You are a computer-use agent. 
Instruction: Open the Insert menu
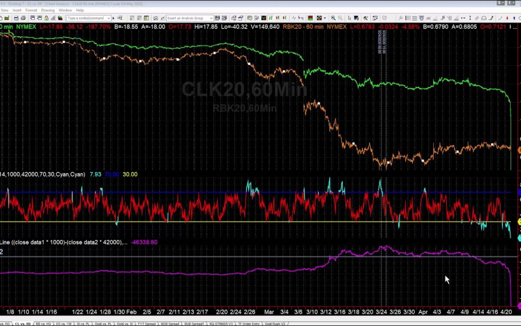click(17, 10)
